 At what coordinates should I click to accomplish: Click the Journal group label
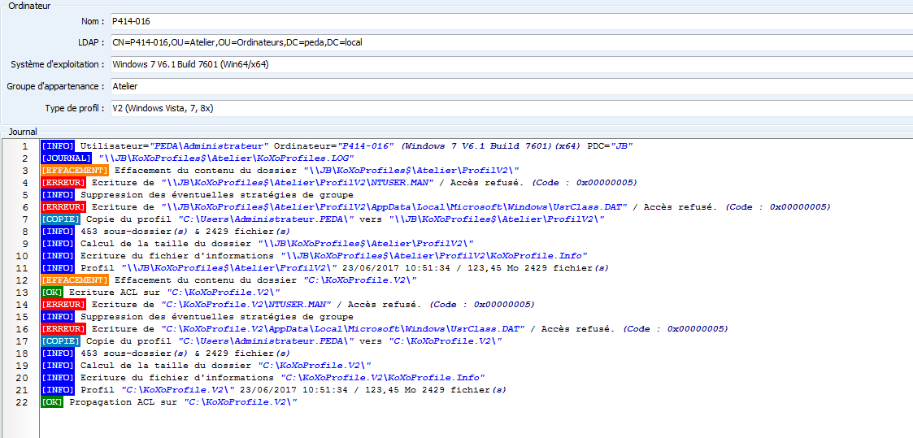point(24,132)
